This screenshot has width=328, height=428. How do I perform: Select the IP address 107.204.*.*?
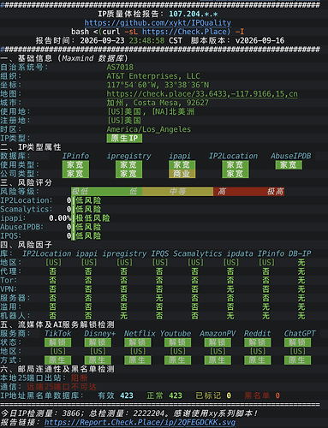pos(194,14)
